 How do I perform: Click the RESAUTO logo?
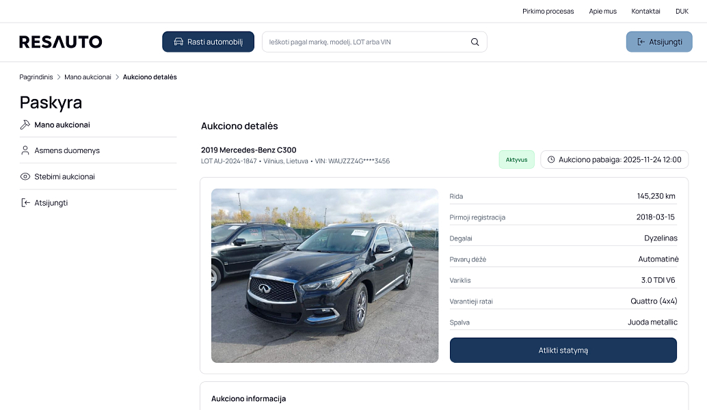[x=60, y=42]
